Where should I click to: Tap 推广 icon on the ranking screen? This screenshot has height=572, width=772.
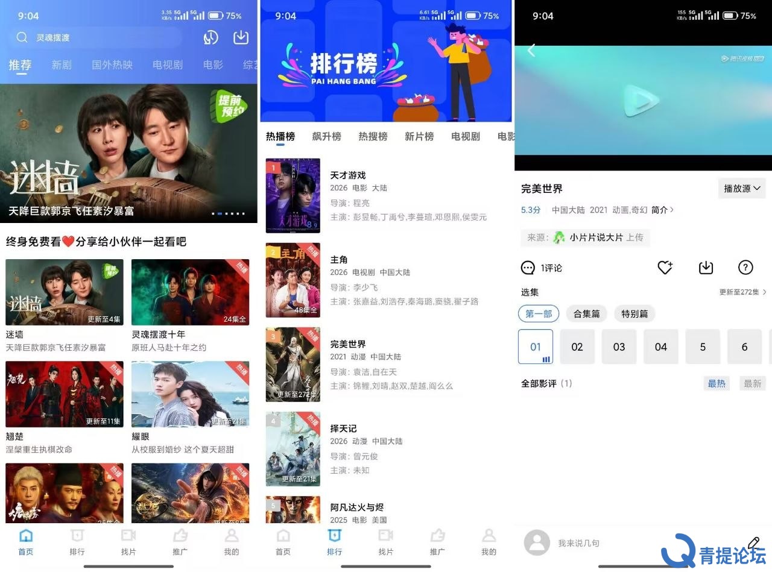(x=437, y=536)
